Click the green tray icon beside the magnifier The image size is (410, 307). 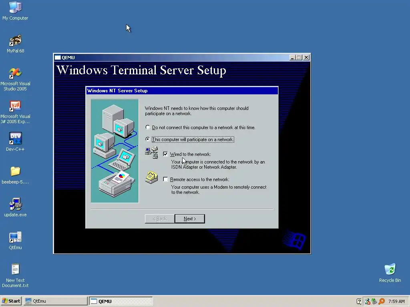tap(374, 301)
